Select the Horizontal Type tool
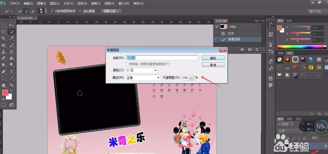 (x=11, y=72)
